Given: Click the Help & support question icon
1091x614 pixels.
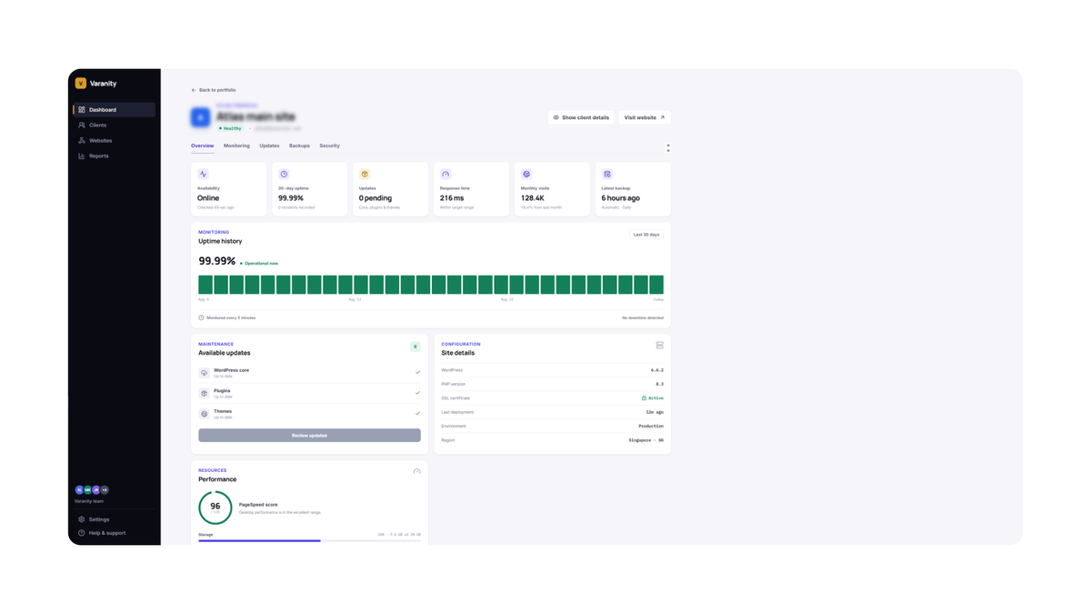Looking at the screenshot, I should pos(82,533).
